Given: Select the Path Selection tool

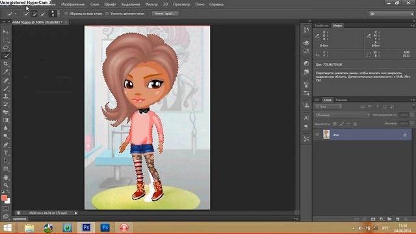Looking at the screenshot, I should click(6, 161).
